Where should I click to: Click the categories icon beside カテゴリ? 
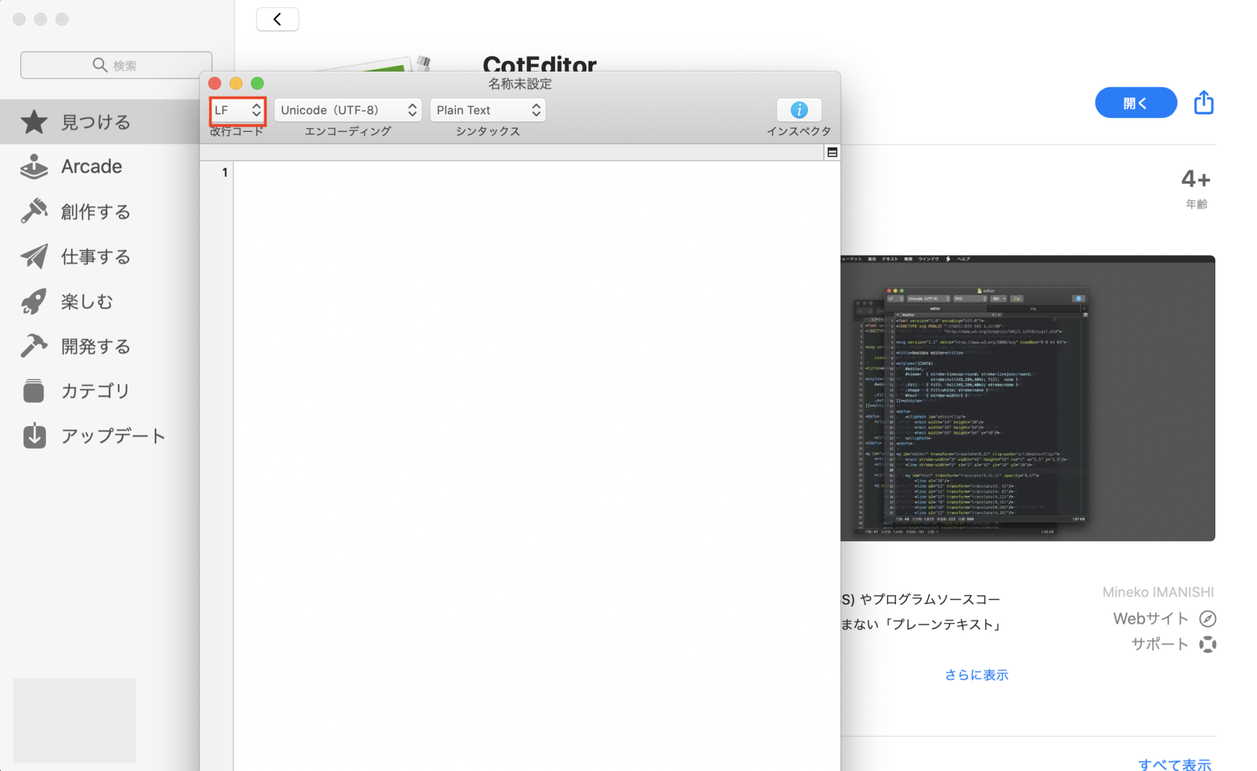point(34,390)
